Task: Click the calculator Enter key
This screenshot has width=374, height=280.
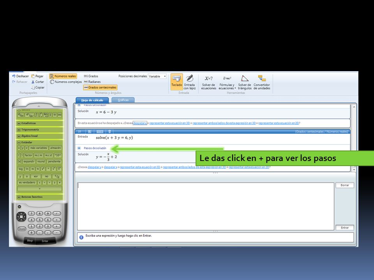Action: pyautogui.click(x=45, y=241)
